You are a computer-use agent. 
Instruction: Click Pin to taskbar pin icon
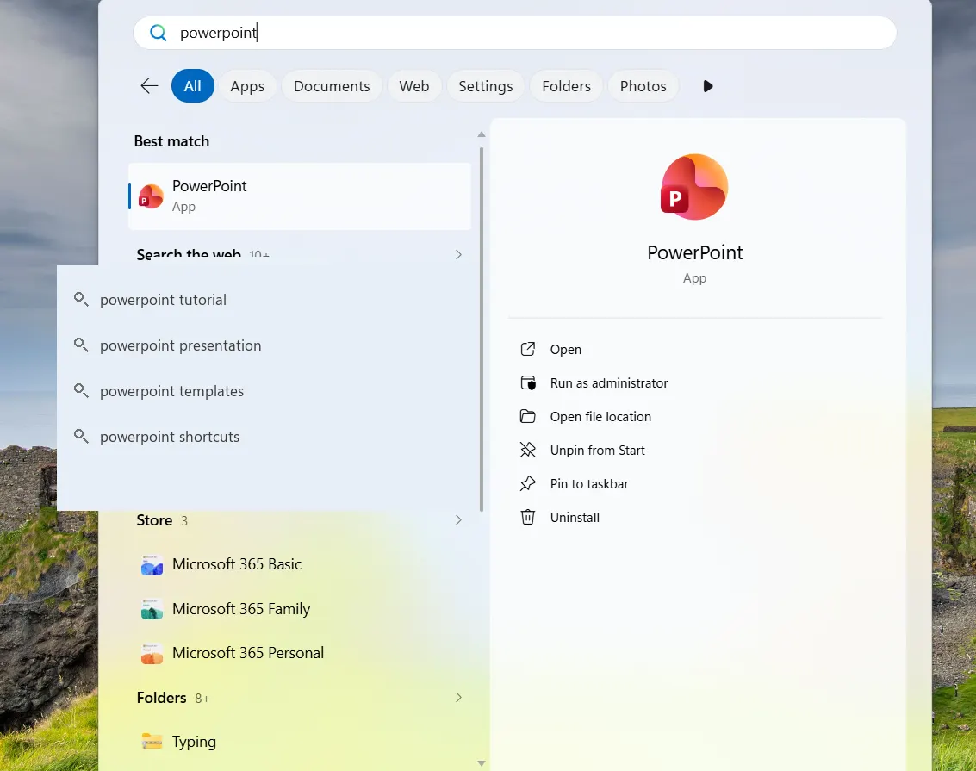click(528, 483)
